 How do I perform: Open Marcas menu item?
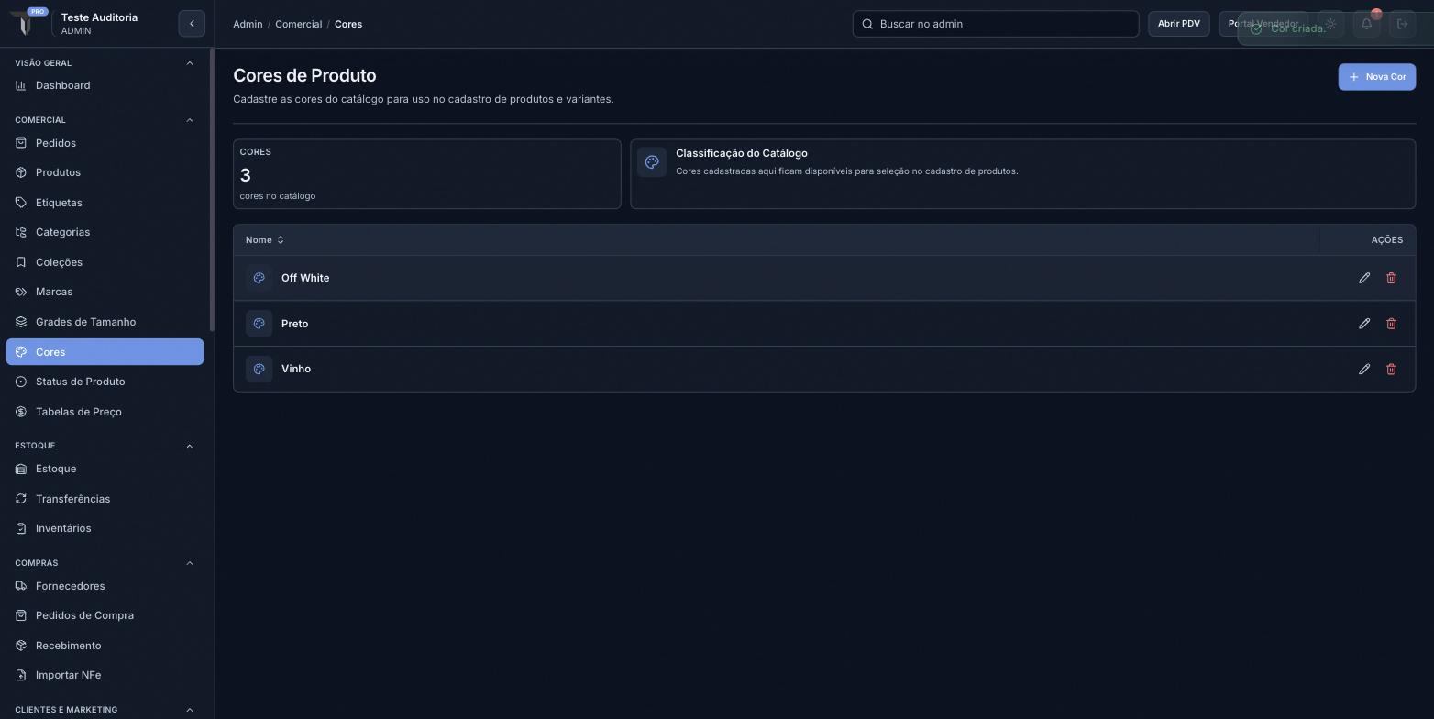click(x=105, y=292)
